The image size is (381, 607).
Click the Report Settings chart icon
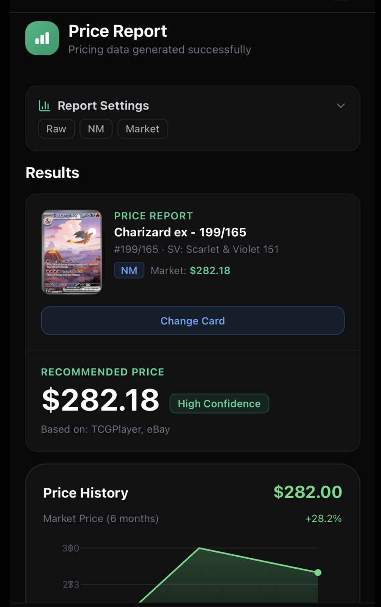coord(45,105)
